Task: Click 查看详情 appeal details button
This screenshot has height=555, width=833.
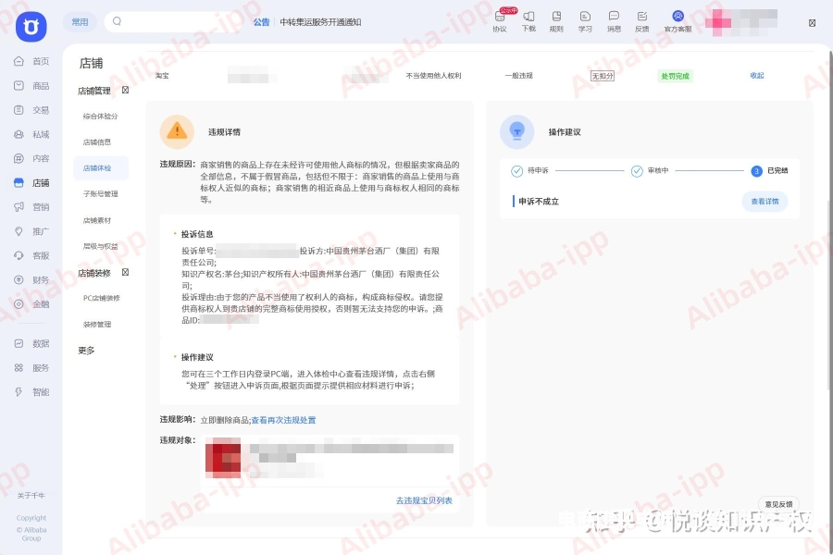Action: [765, 202]
